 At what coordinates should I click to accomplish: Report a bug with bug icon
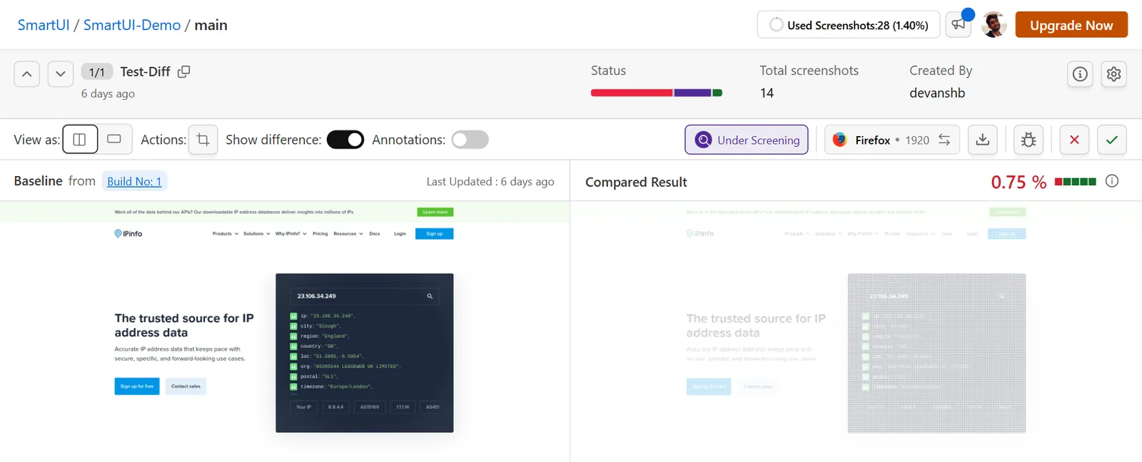click(1029, 140)
